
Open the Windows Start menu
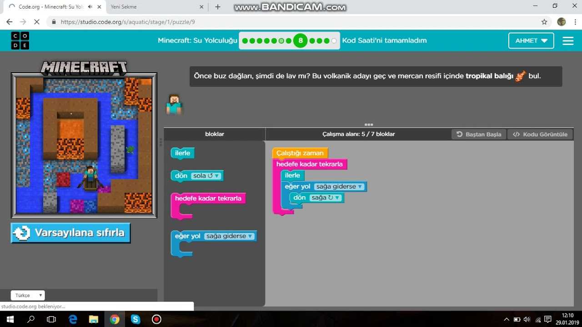pos(10,319)
